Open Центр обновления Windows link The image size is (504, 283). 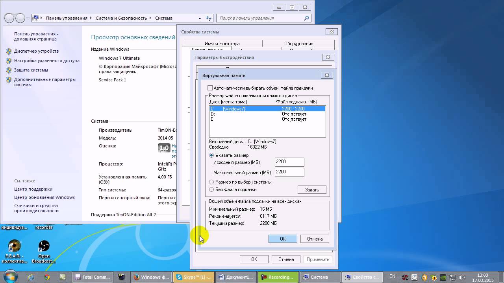[x=44, y=197]
